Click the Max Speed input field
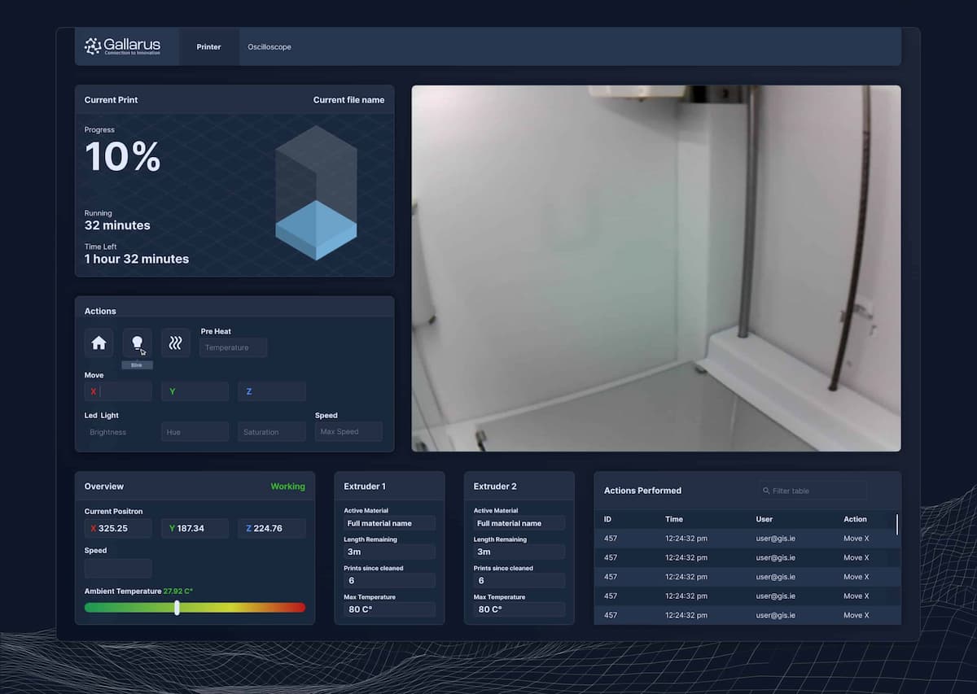Viewport: 977px width, 694px height. pyautogui.click(x=348, y=431)
